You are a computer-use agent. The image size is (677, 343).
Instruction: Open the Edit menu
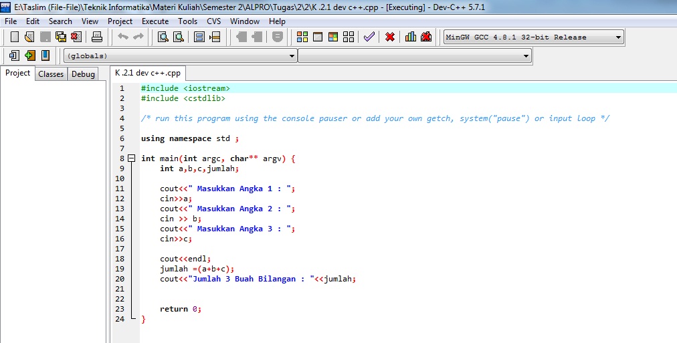click(x=32, y=21)
